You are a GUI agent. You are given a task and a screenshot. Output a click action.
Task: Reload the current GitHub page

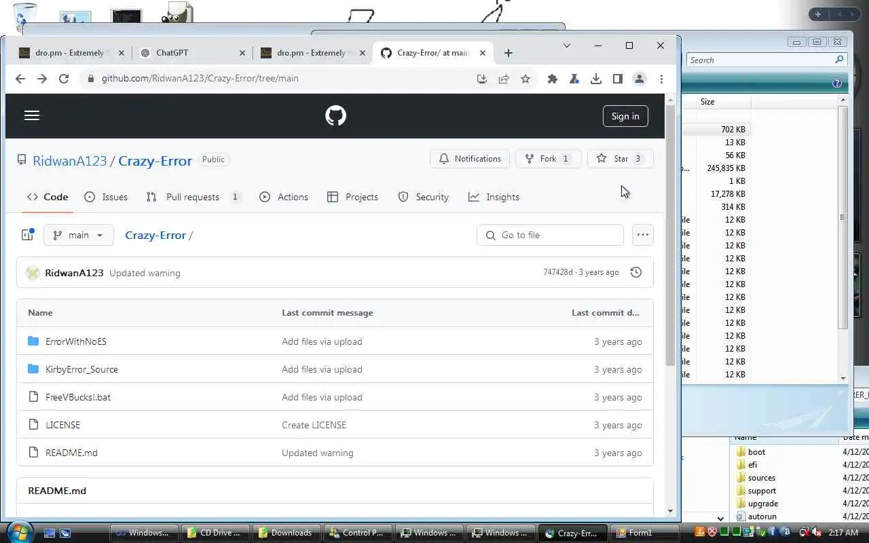(64, 79)
